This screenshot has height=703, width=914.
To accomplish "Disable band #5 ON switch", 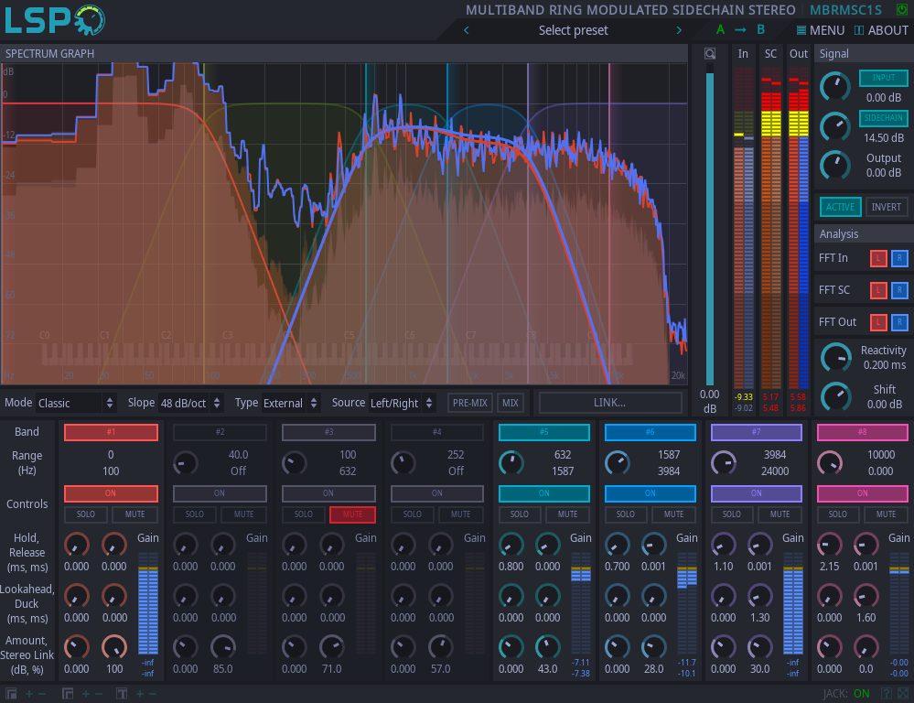I will [543, 493].
